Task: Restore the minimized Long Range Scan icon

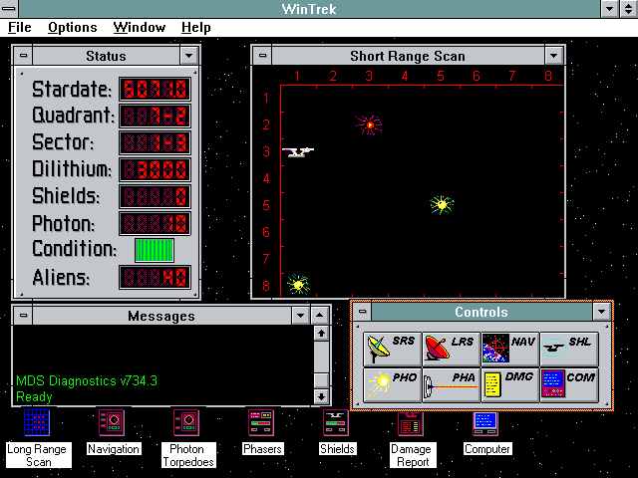Action: click(37, 424)
